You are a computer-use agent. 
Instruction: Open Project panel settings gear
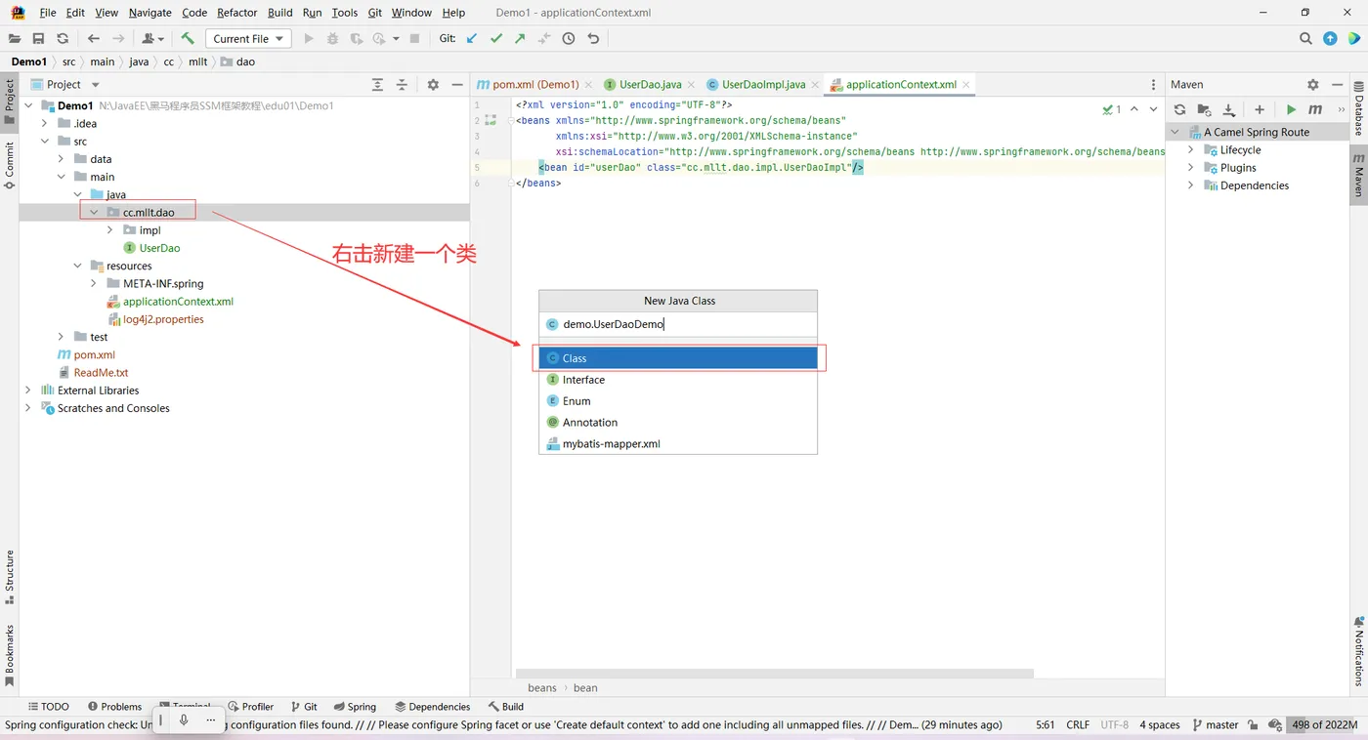tap(433, 85)
